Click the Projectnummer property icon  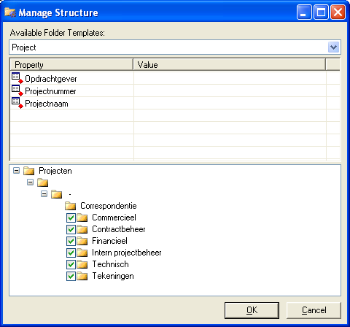click(x=17, y=91)
